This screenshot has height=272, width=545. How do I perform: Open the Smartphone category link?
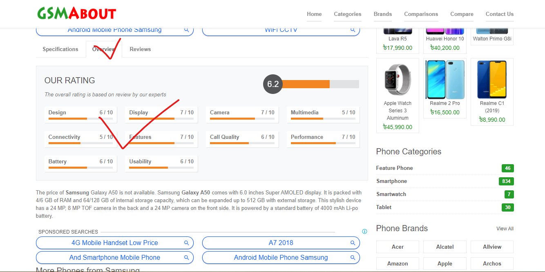[x=391, y=181]
